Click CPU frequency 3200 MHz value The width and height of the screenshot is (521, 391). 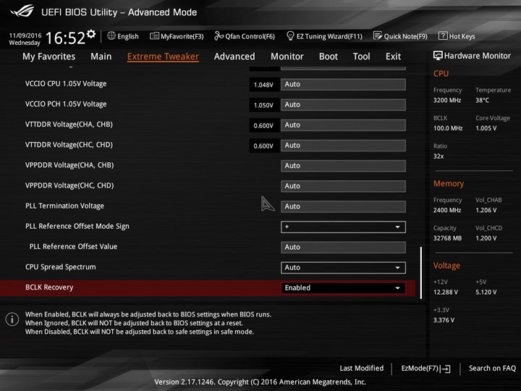pyautogui.click(x=447, y=100)
